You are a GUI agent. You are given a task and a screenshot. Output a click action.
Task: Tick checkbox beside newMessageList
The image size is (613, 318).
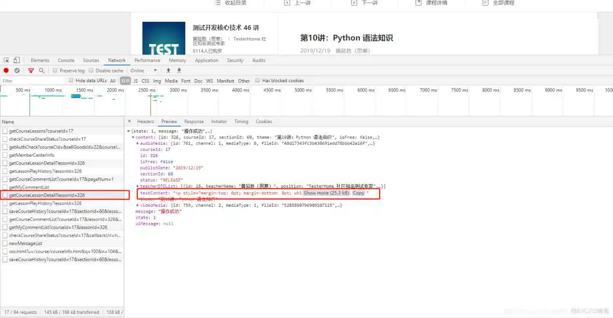pos(5,244)
